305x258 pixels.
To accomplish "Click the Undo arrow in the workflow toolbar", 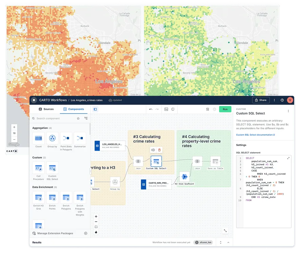I will pos(150,109).
